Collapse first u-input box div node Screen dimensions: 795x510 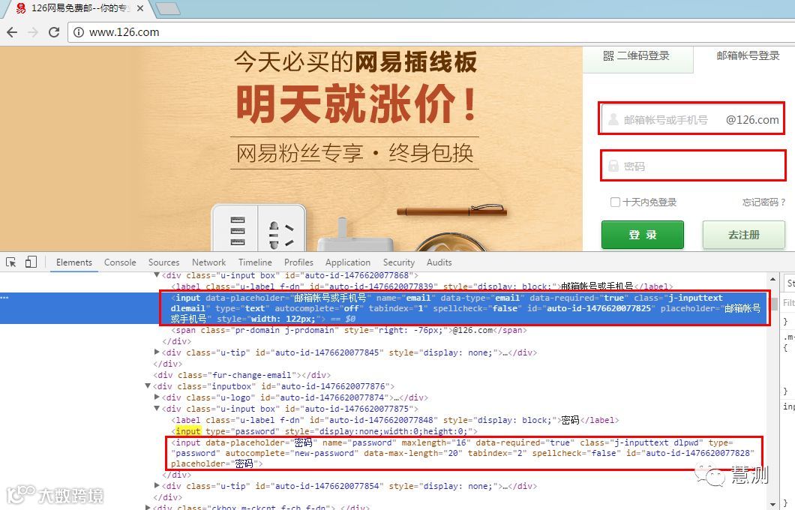point(157,275)
